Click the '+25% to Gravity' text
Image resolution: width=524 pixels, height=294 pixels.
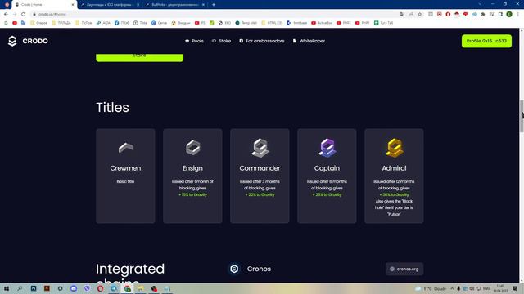[x=327, y=194]
